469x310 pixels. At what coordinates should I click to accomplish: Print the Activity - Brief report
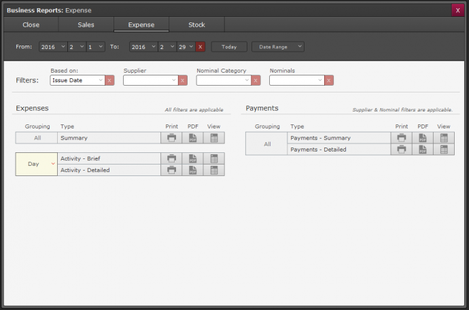click(x=171, y=158)
